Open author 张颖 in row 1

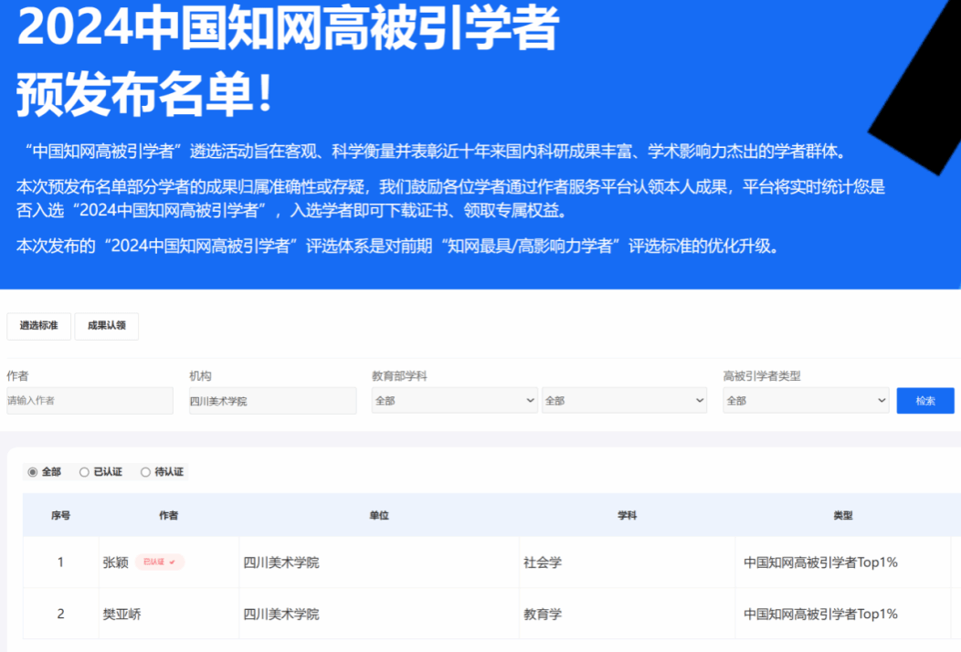tap(116, 563)
